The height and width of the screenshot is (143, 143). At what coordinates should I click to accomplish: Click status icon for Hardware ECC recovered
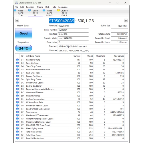[x=17, y=115]
